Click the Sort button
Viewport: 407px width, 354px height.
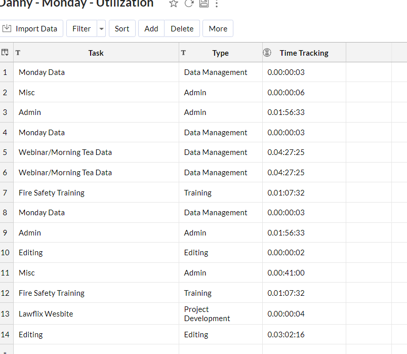(x=122, y=28)
